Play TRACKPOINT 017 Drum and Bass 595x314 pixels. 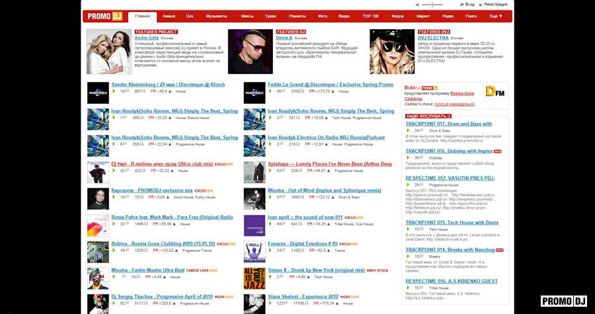[x=408, y=131]
